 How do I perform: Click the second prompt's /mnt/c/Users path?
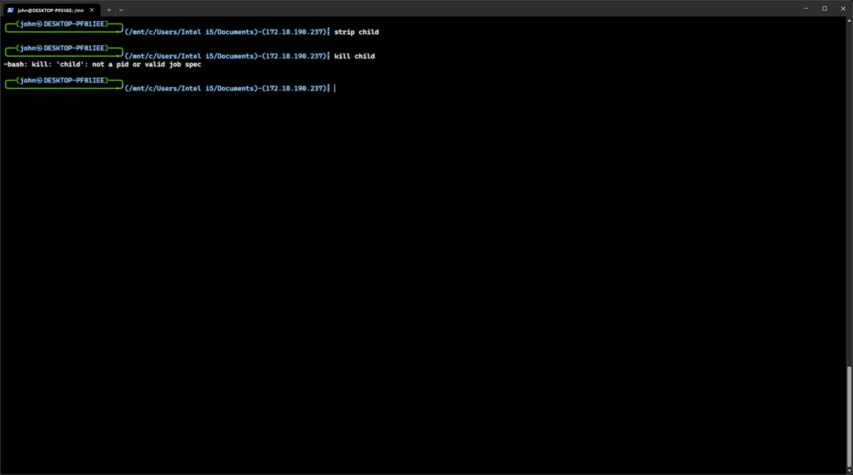click(191, 56)
